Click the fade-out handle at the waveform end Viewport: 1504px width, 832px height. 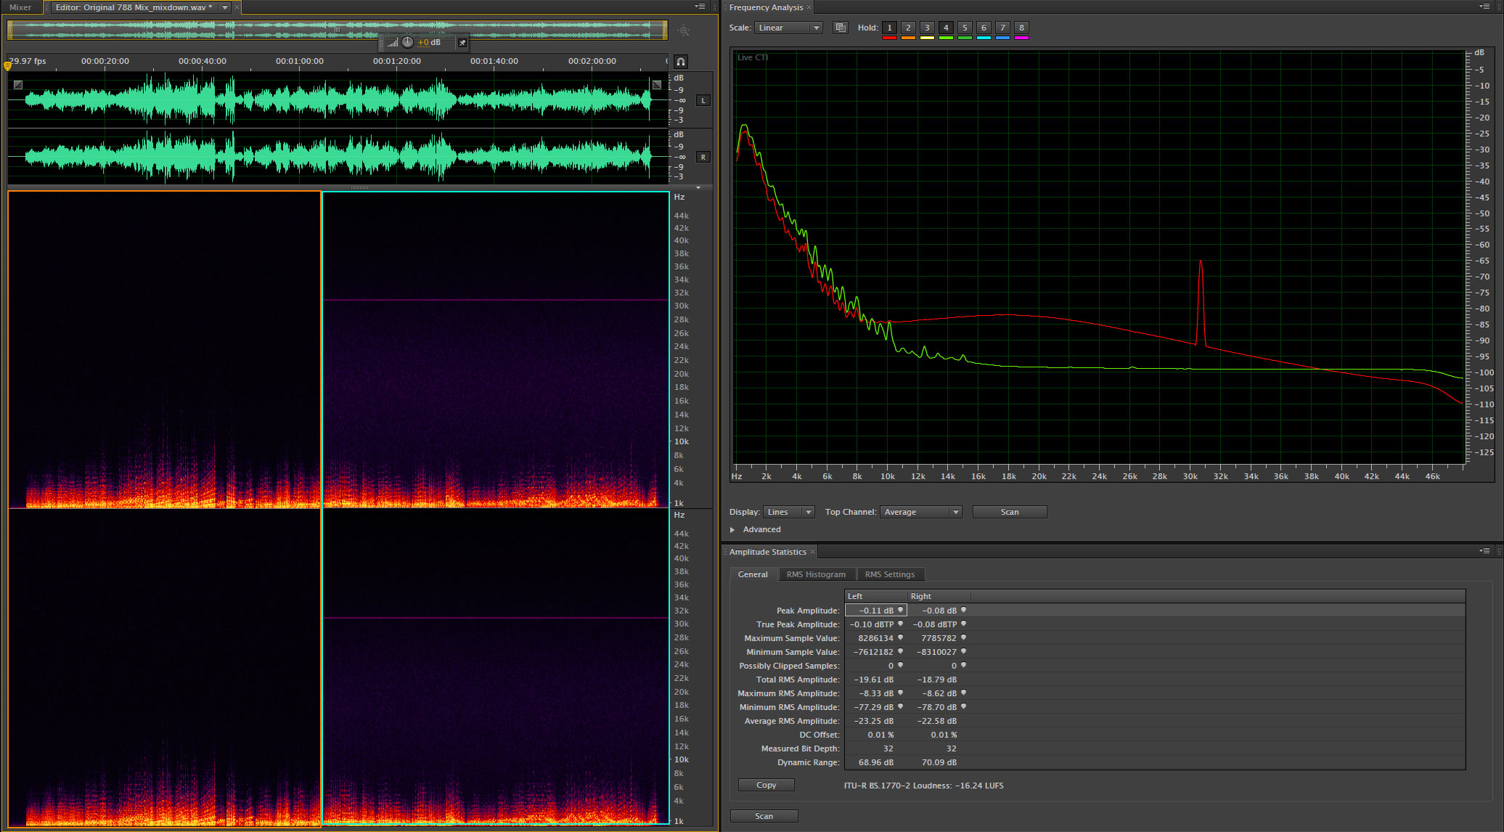[x=657, y=85]
